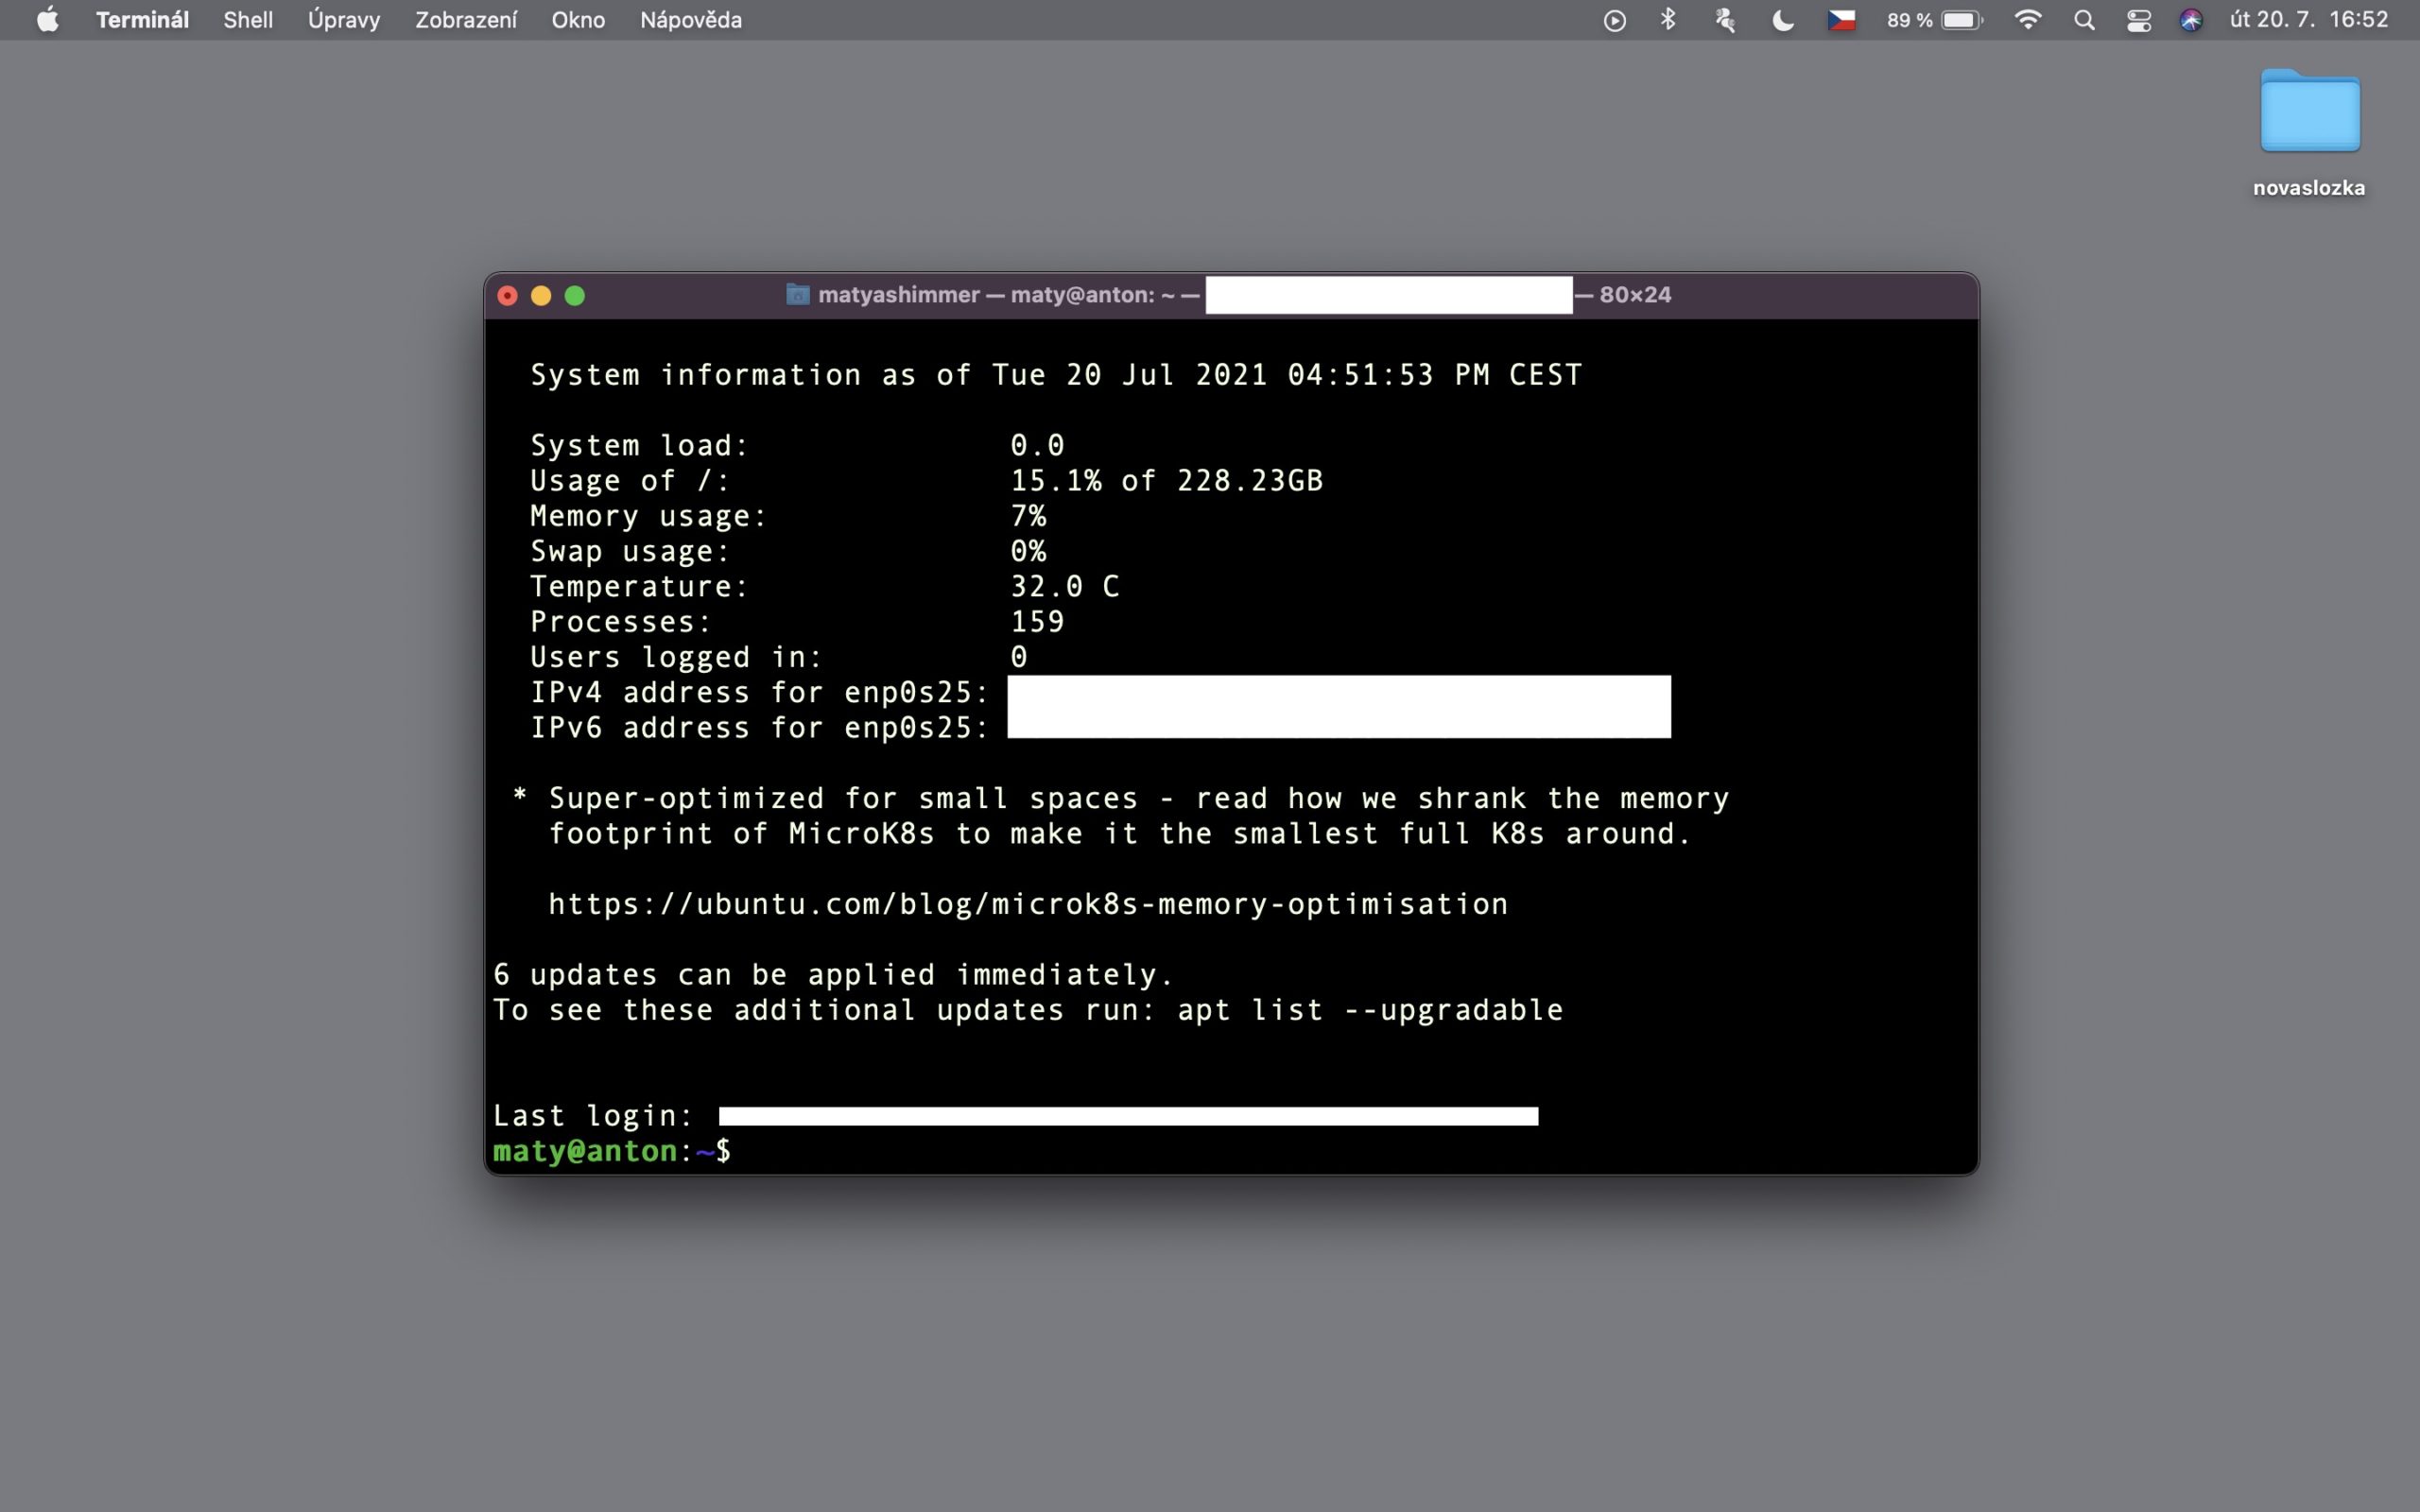Open the Wi-Fi status menu

2027,20
